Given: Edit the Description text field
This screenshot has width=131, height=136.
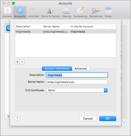Looking at the screenshot, I should coord(77,75).
